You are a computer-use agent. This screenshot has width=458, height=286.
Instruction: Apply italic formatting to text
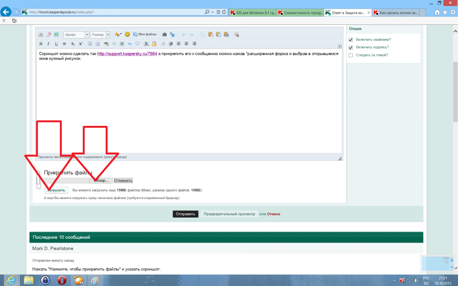tap(48, 44)
